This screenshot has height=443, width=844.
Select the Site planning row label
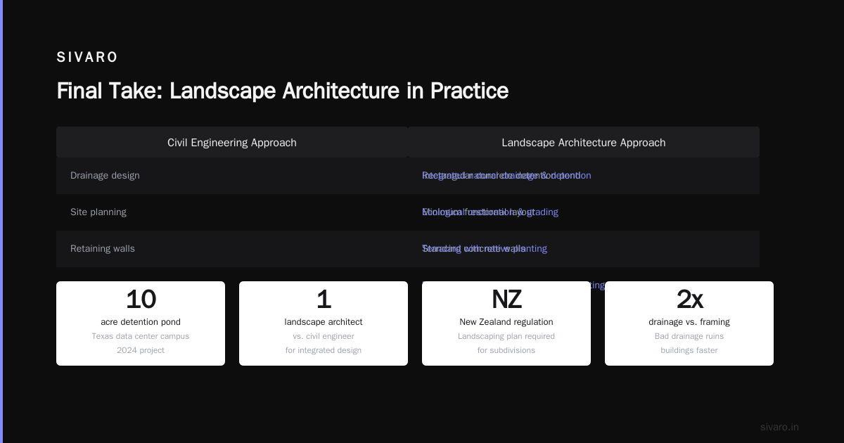click(x=98, y=212)
